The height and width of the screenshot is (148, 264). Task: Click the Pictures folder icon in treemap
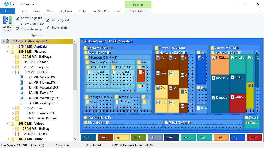point(156,48)
